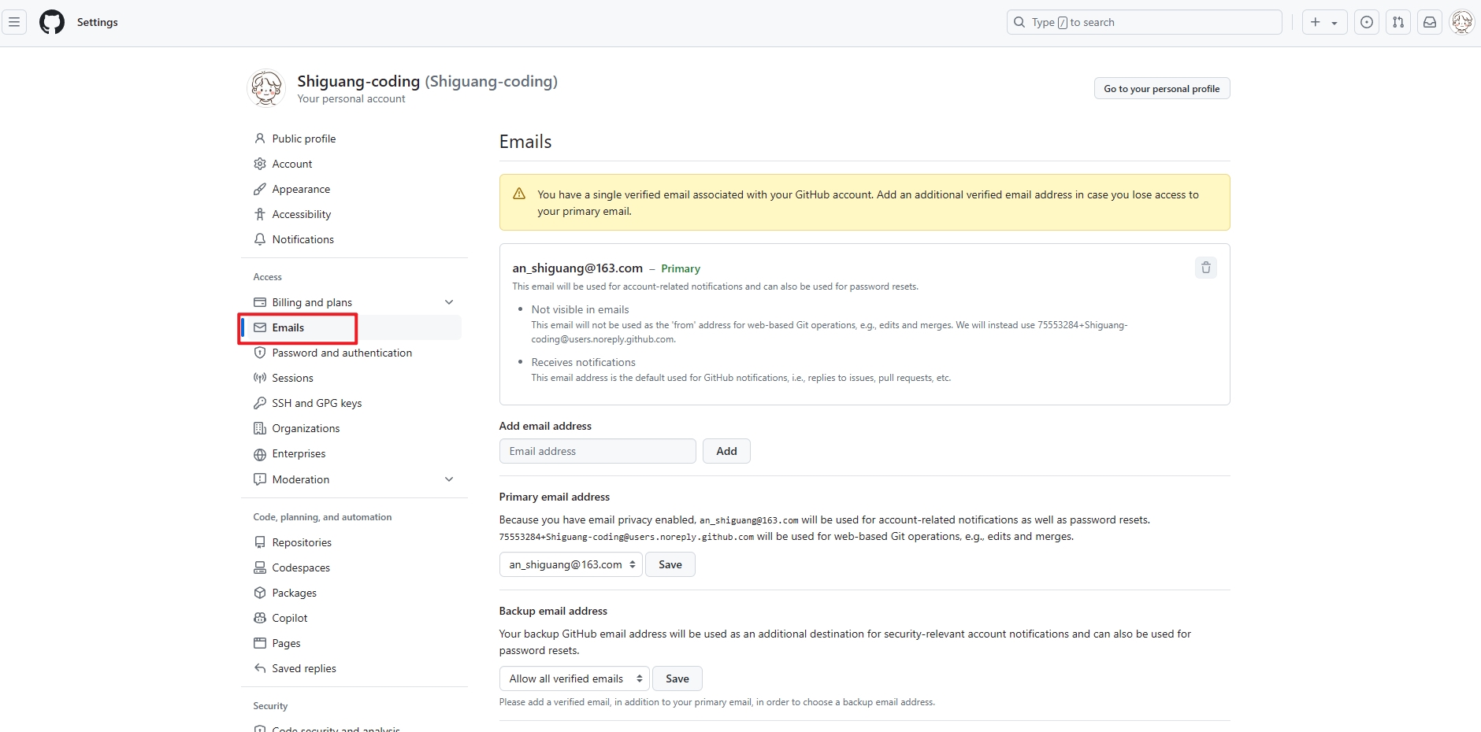
Task: Open primary email address dropdown
Action: [x=571, y=564]
